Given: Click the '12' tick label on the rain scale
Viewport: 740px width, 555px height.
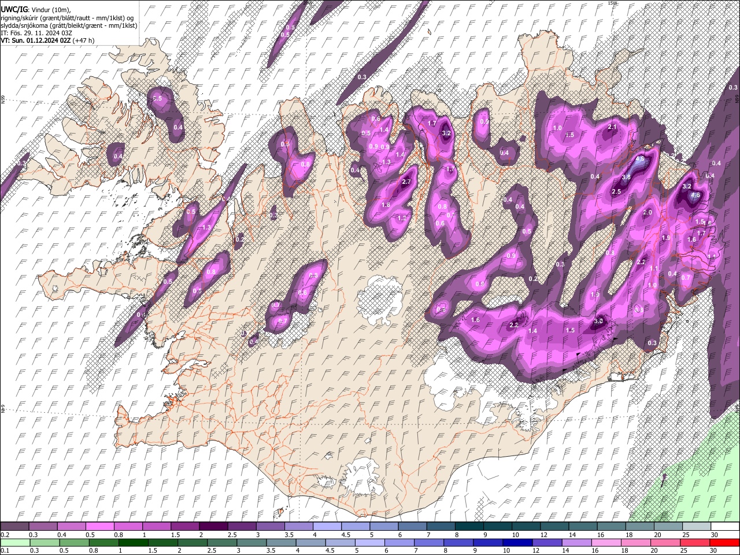Looking at the screenshot, I should (536, 550).
